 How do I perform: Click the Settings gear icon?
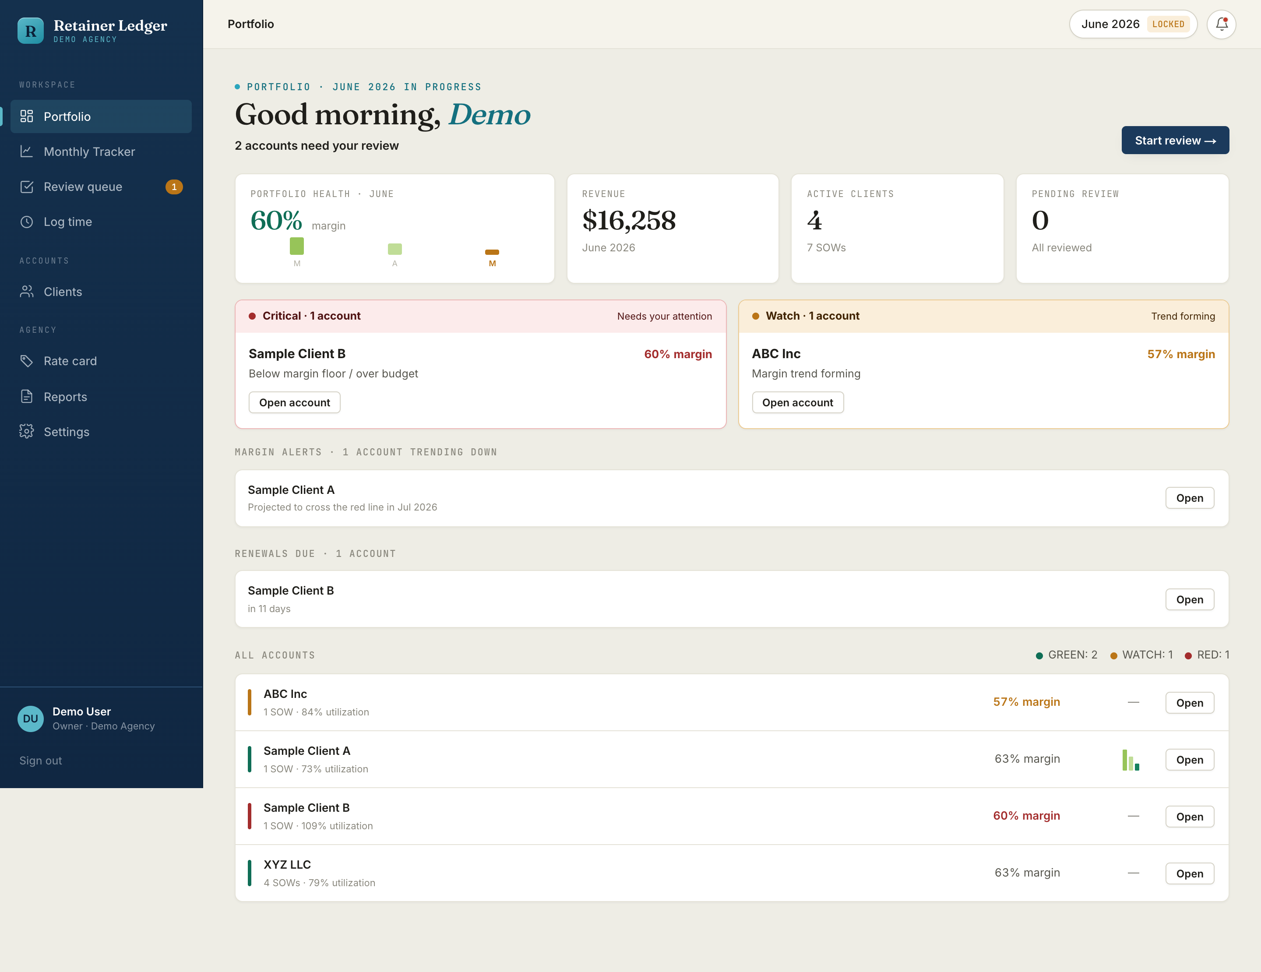tap(27, 431)
